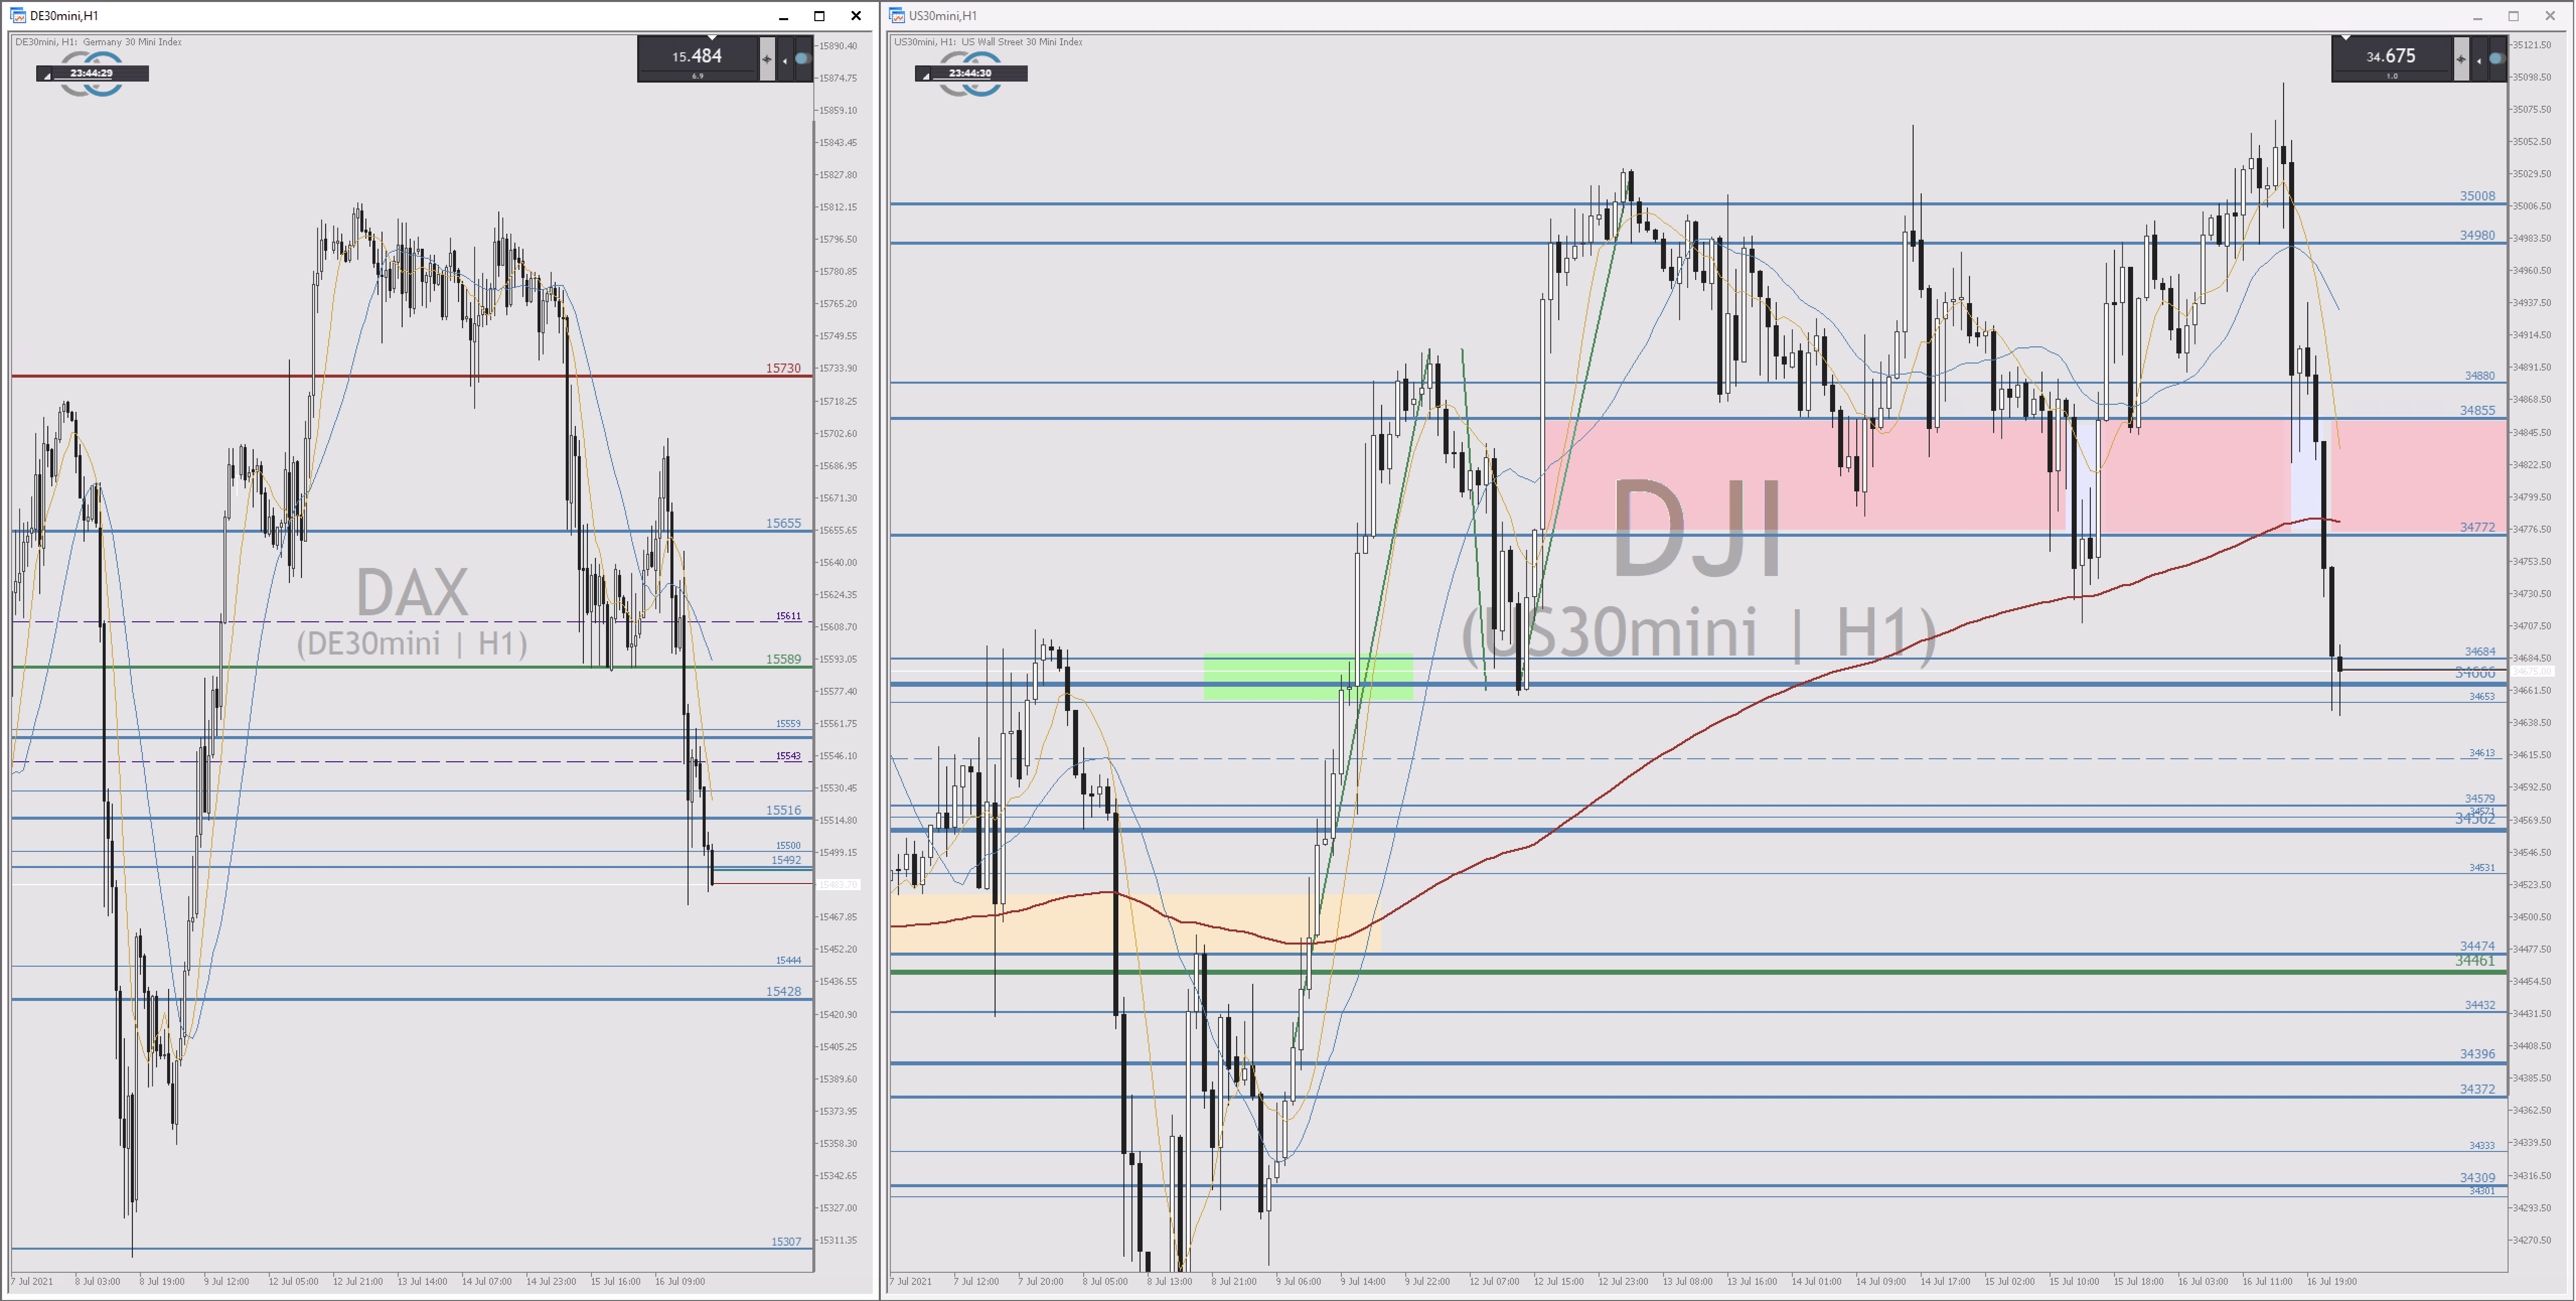This screenshot has width=2576, height=1301.
Task: Collapse the US30mini price panel with left arrow
Action: pyautogui.click(x=2479, y=60)
